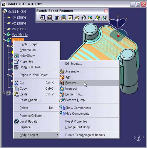Select the Rib tool icon
Screen dimensions: 147x148
point(77,18)
